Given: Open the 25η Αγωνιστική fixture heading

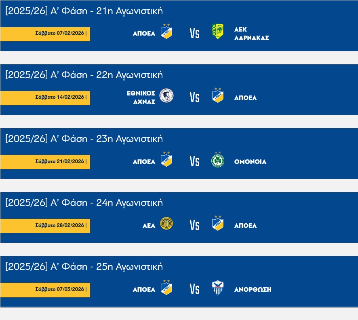Looking at the screenshot, I should point(84,267).
